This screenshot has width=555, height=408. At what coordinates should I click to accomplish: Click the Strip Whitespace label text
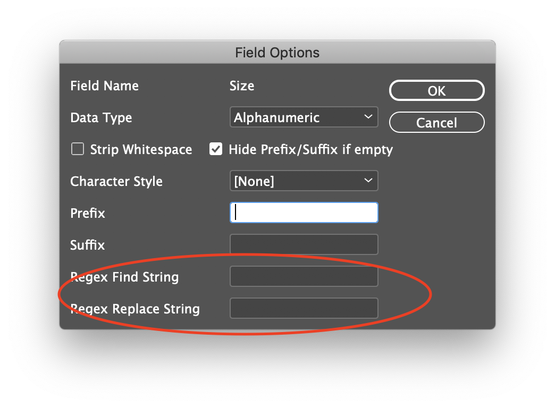tap(141, 150)
